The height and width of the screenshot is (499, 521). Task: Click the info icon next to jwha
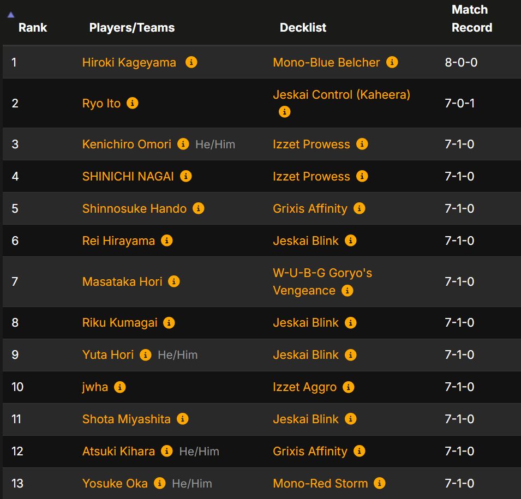click(121, 387)
